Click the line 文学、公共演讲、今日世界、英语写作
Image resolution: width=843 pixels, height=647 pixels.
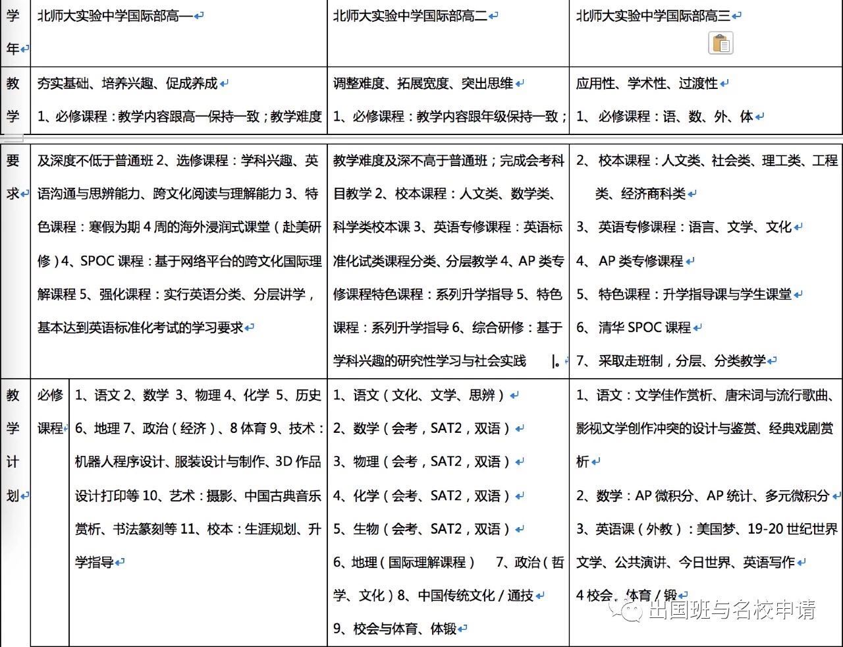click(x=686, y=562)
